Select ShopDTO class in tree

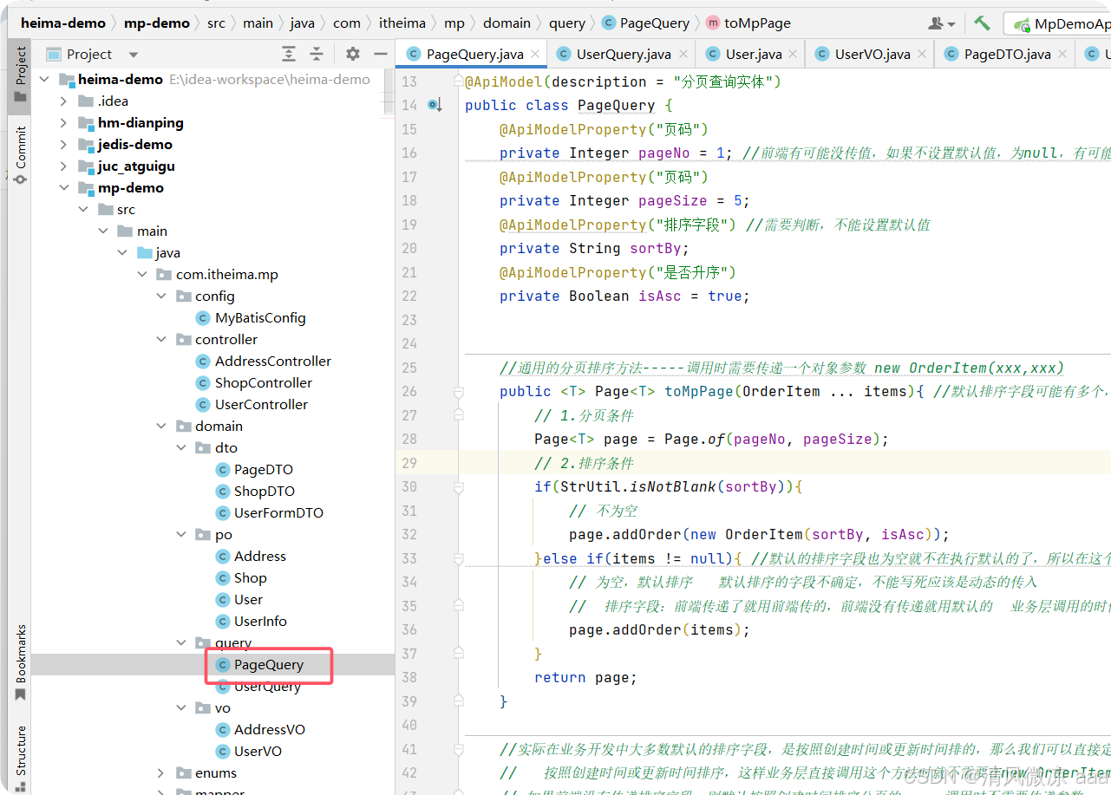pos(254,492)
